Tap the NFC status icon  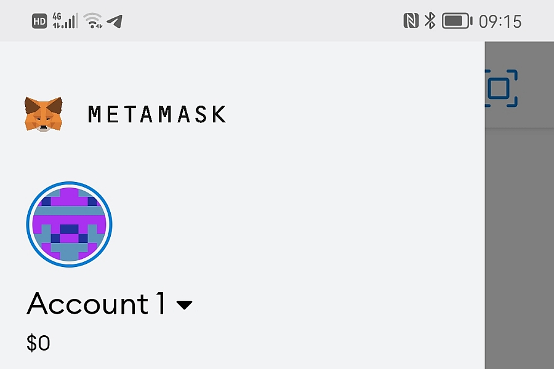click(x=411, y=20)
